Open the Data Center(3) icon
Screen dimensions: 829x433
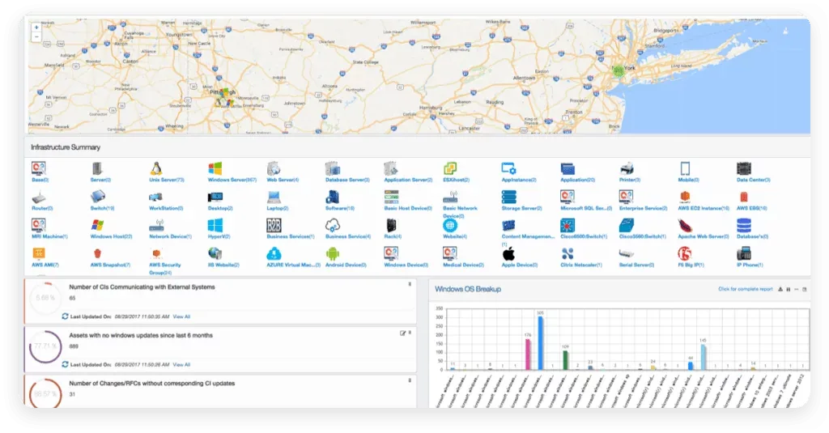(x=744, y=168)
